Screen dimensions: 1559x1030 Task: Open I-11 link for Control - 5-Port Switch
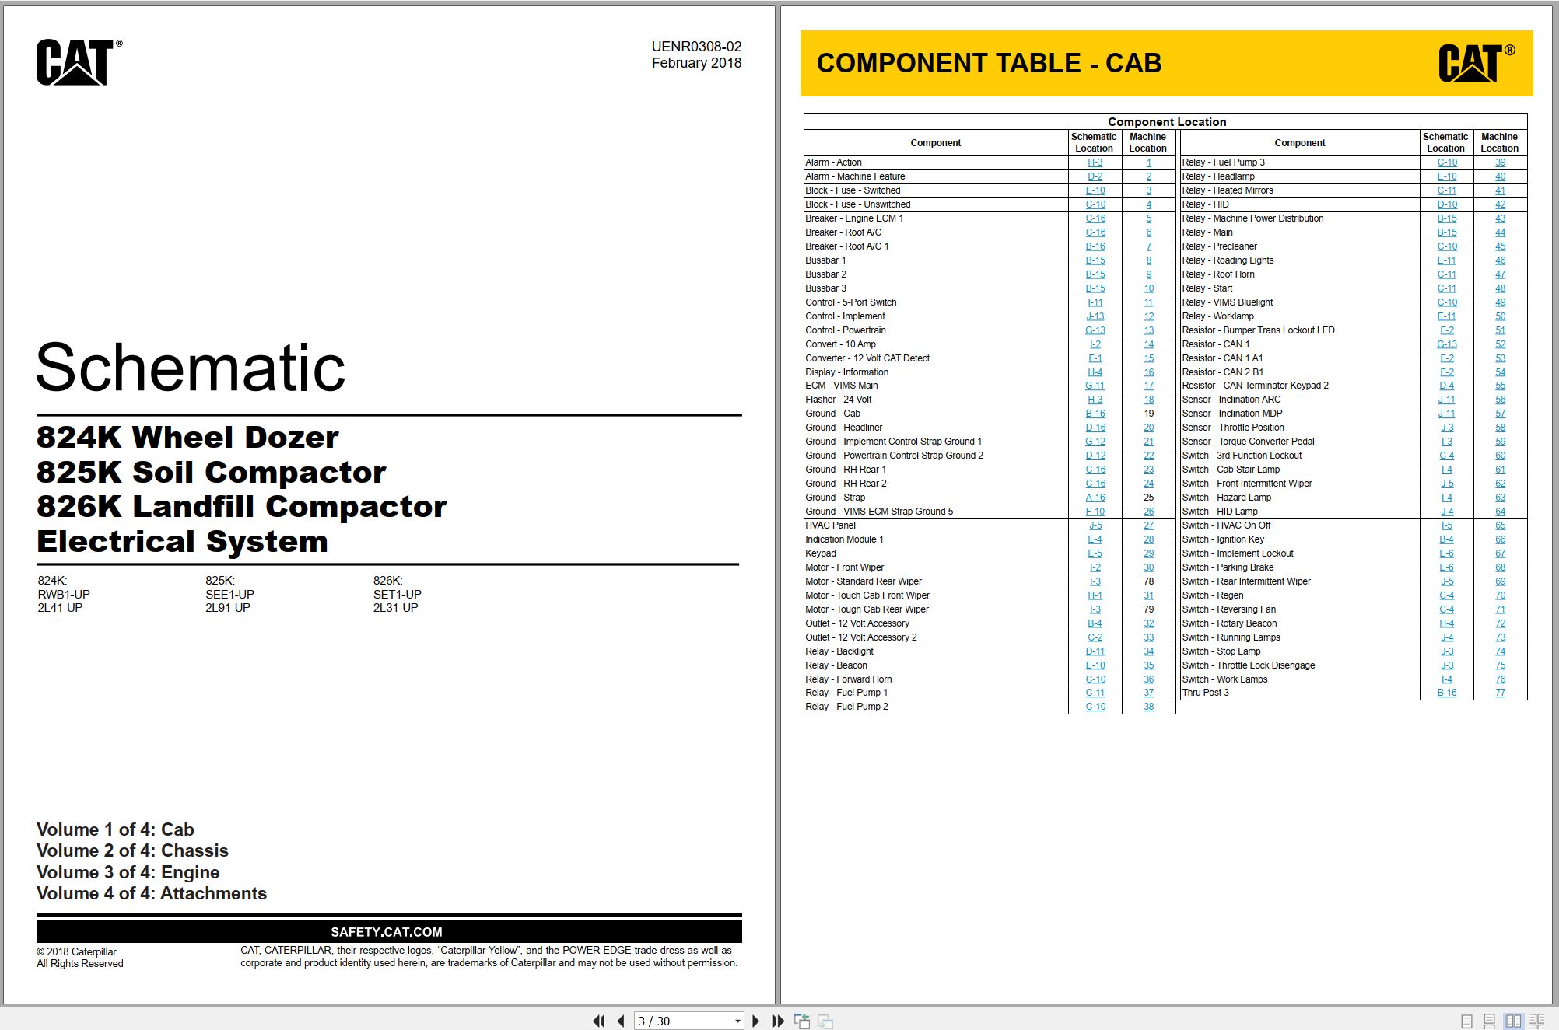(x=1095, y=302)
